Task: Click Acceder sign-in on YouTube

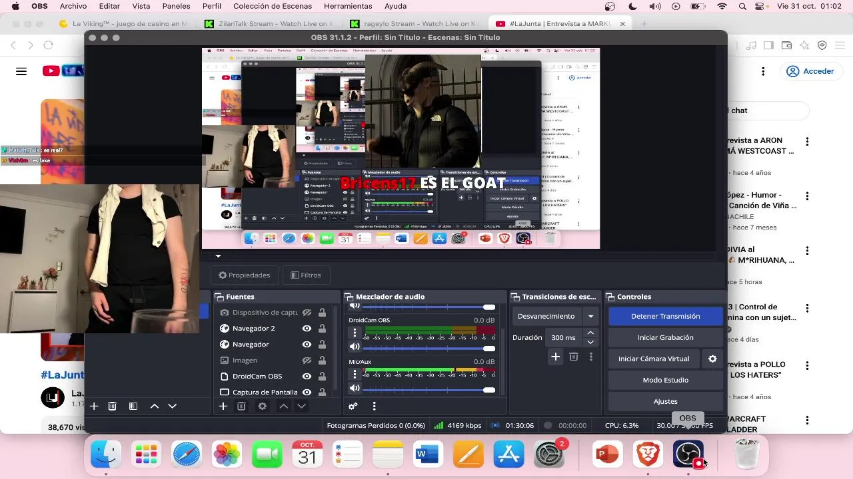Action: point(810,71)
